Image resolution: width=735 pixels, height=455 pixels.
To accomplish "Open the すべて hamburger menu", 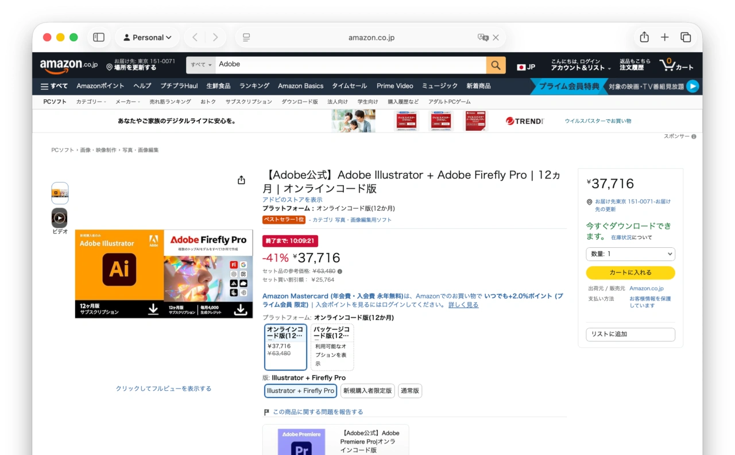I will [54, 86].
